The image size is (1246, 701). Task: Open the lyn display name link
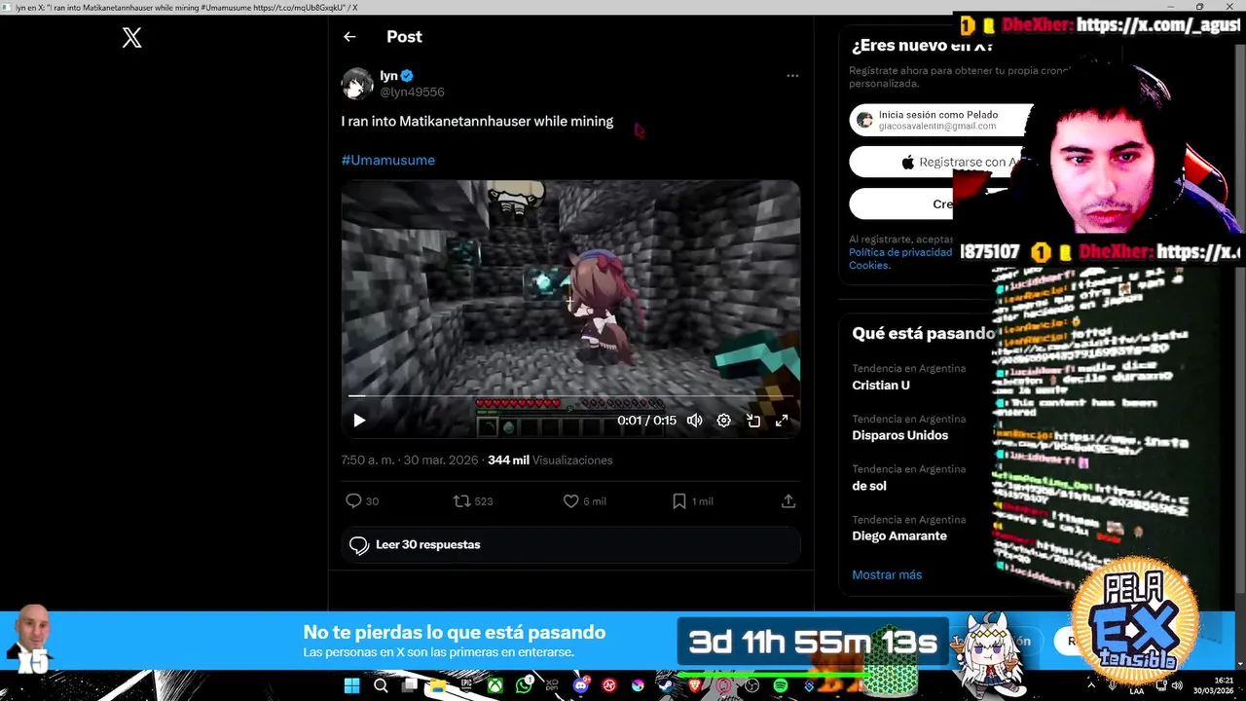(389, 76)
